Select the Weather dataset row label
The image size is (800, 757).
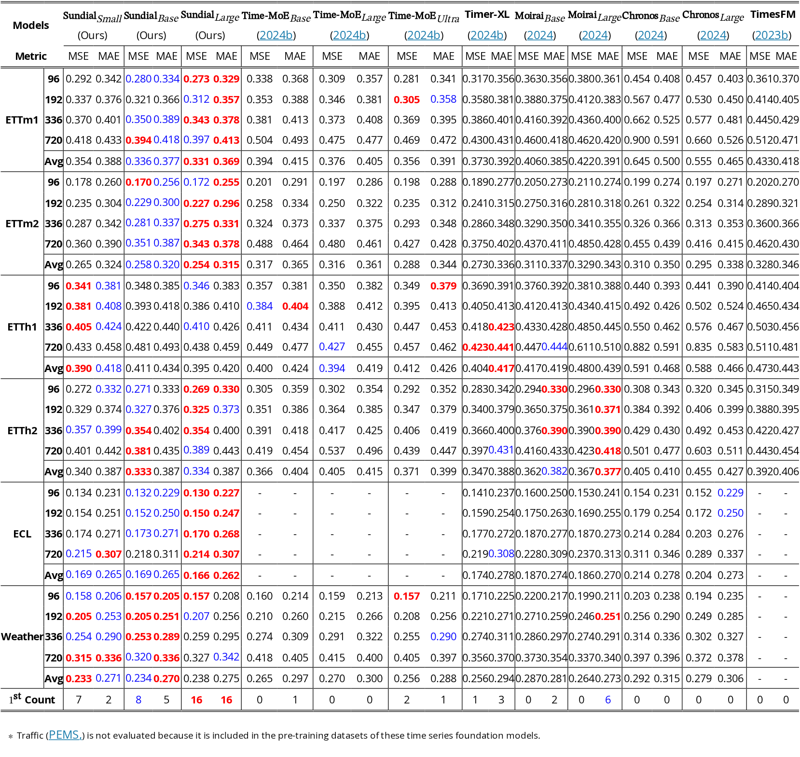point(22,637)
